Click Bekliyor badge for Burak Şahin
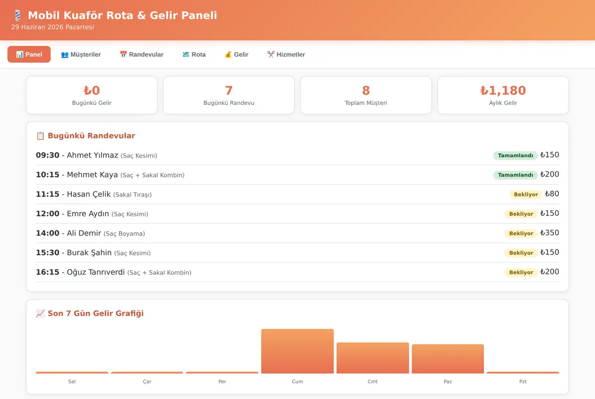The image size is (595, 399). [521, 253]
